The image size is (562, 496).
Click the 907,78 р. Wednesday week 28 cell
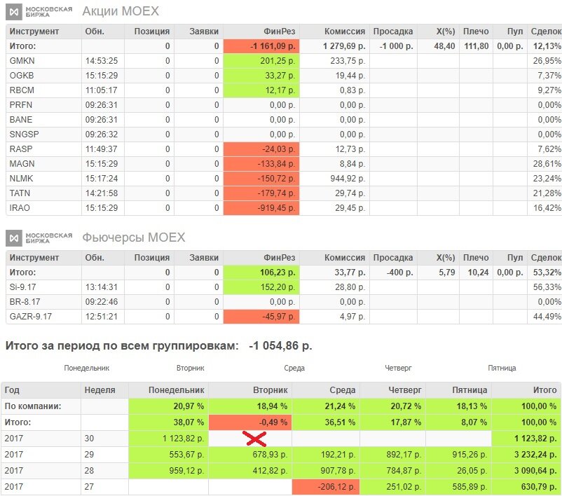click(x=326, y=471)
